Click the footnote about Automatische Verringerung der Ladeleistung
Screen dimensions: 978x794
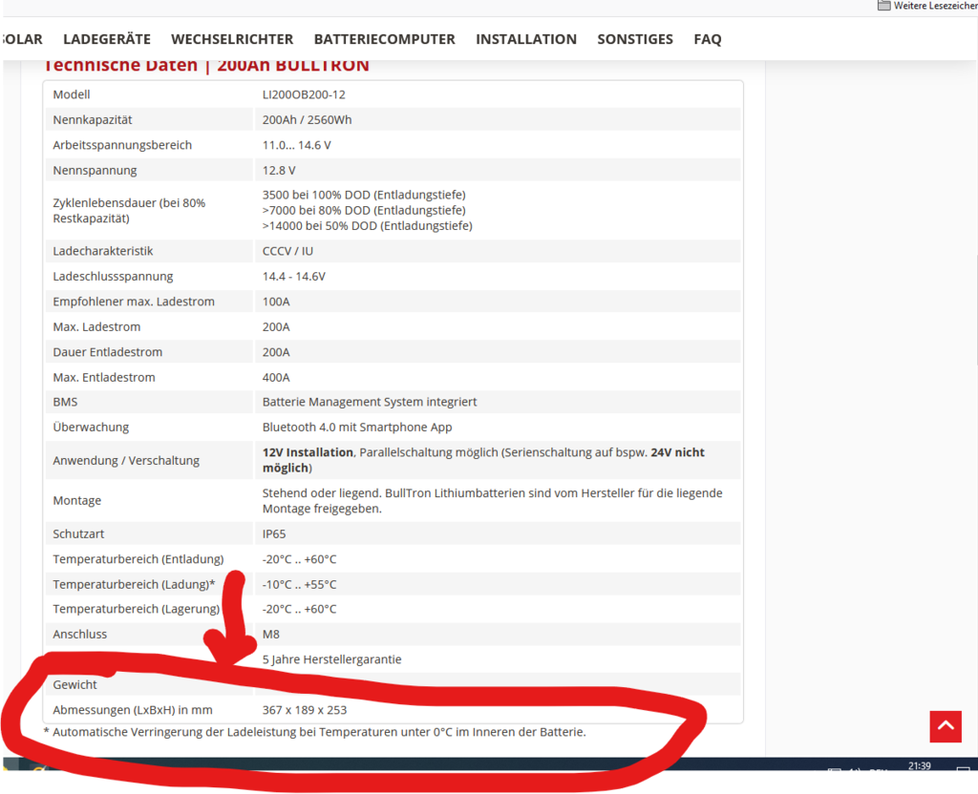(315, 732)
